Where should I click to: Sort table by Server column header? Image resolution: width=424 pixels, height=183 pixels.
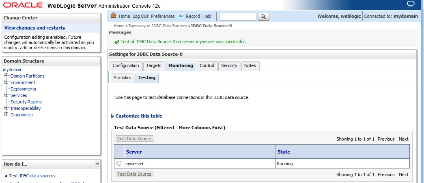pyautogui.click(x=134, y=152)
